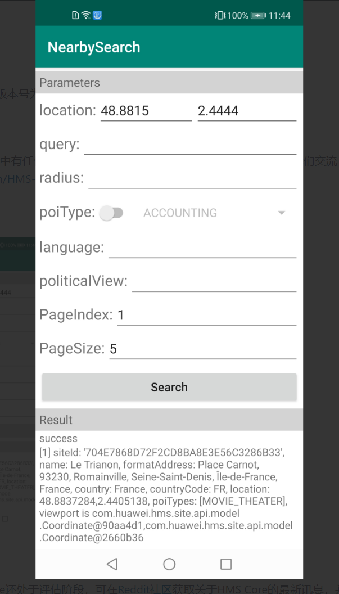Image resolution: width=339 pixels, height=594 pixels.
Task: Open the ACCOUNTING poiType dropdown
Action: 208,213
